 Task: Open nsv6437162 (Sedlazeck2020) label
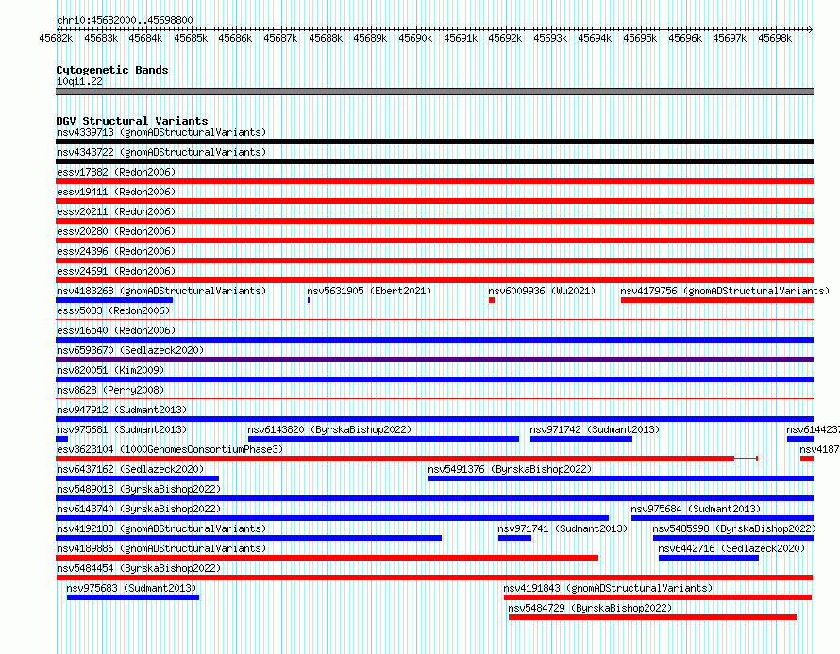pos(130,469)
